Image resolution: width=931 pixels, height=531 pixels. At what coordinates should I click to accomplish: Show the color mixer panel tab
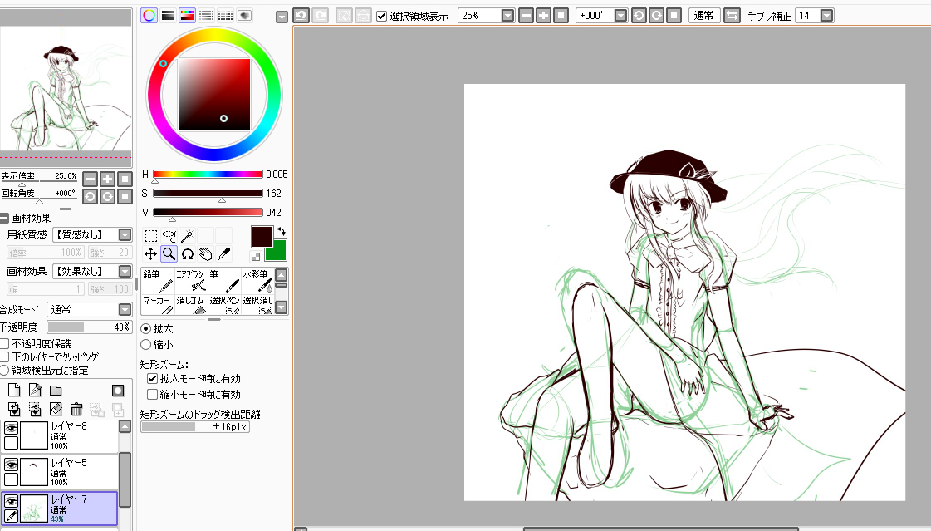coord(206,16)
